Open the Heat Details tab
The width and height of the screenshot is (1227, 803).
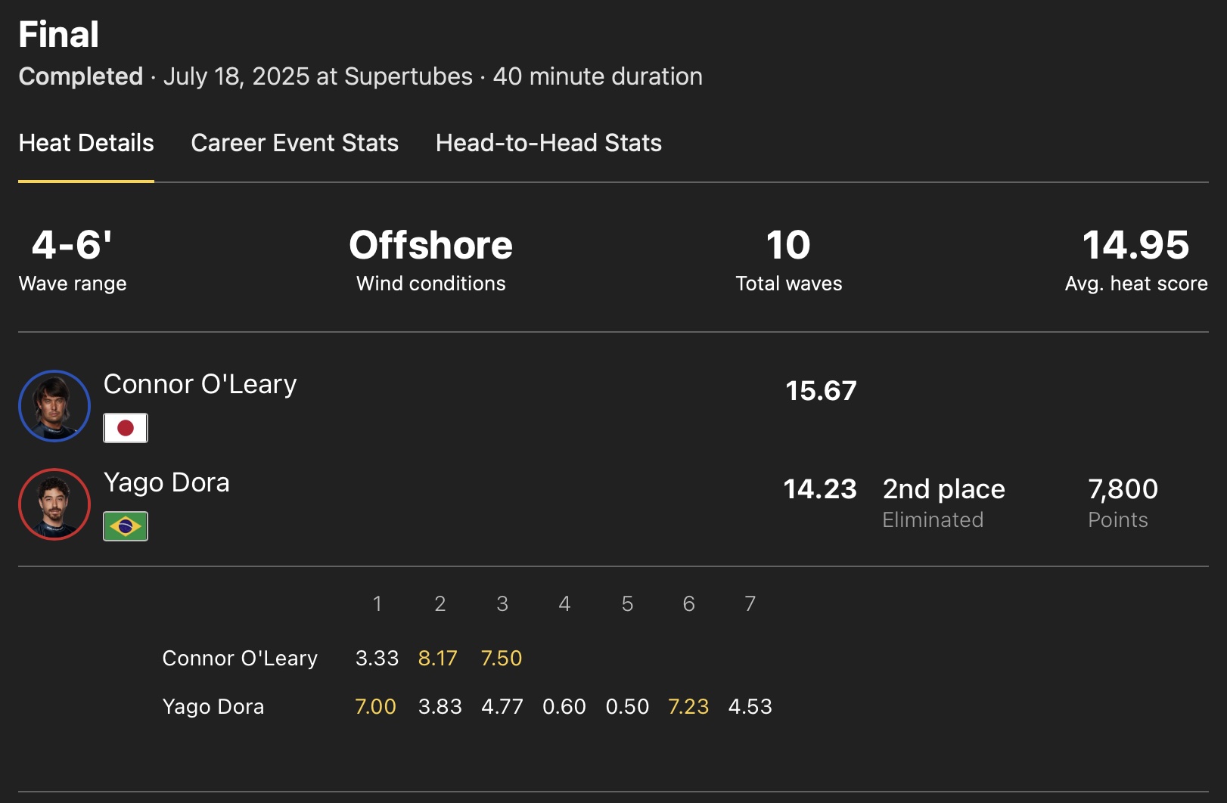(86, 143)
